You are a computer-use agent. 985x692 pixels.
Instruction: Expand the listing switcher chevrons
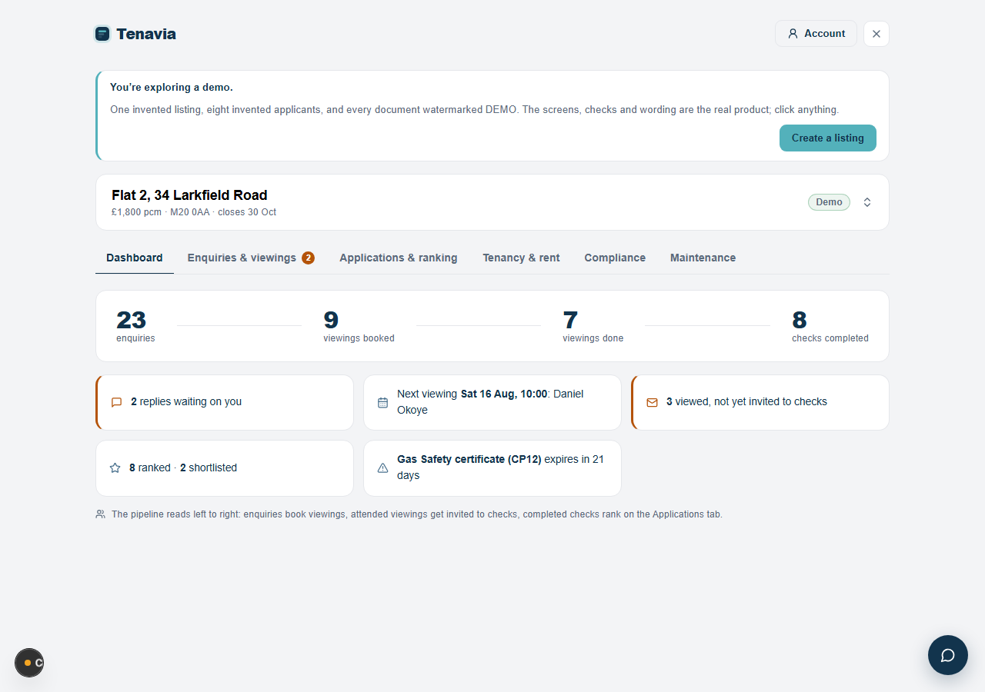[867, 202]
